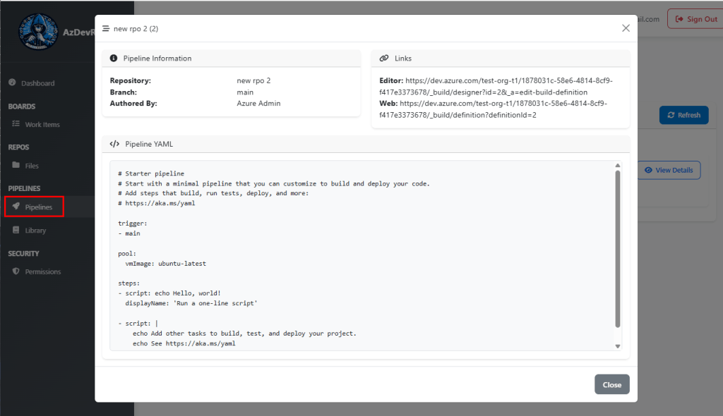This screenshot has height=416, width=723.
Task: Click the Pipelines rocket icon
Action: click(x=16, y=207)
